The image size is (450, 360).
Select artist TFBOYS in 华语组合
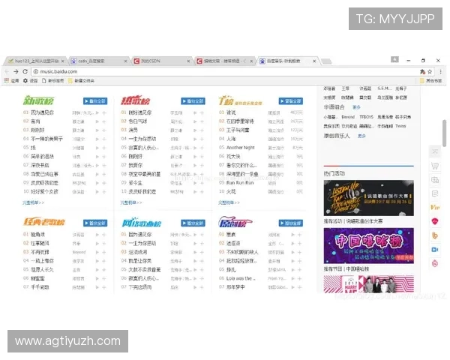[367, 117]
